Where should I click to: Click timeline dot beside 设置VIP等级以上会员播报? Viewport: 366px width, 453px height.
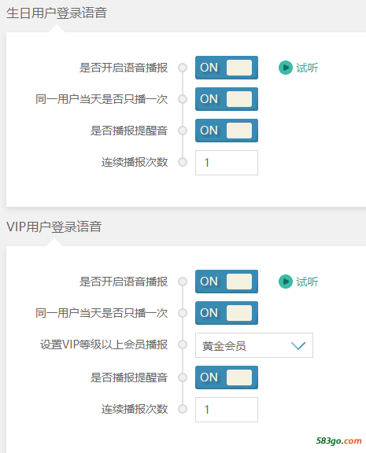(x=183, y=344)
